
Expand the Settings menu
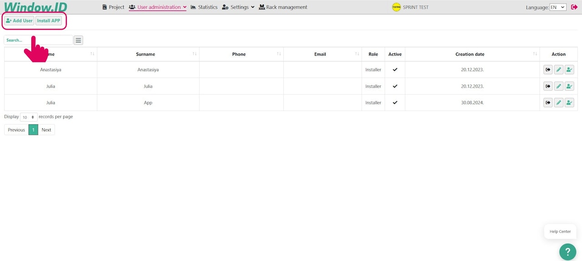[238, 7]
